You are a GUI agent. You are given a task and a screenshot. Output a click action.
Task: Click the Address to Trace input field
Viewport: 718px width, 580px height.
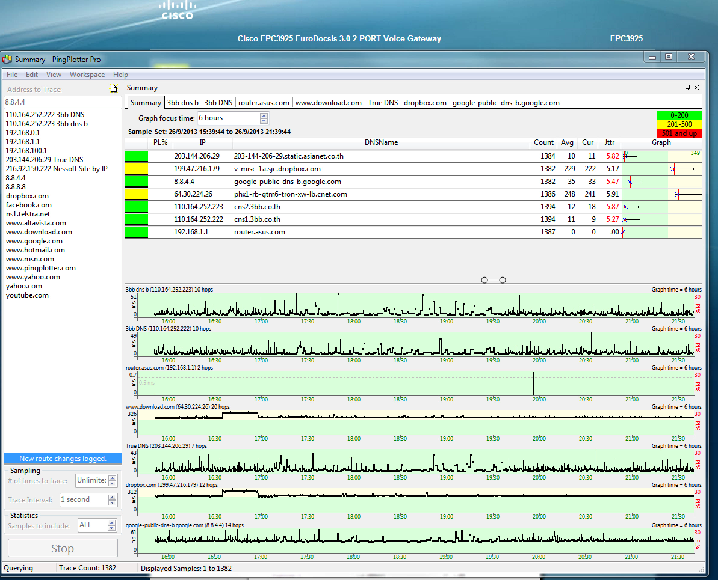63,102
